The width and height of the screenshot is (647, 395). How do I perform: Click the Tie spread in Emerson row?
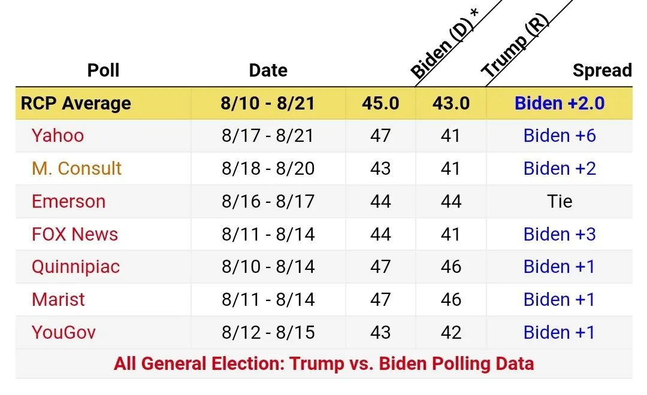560,201
